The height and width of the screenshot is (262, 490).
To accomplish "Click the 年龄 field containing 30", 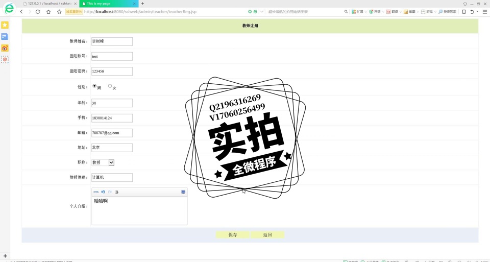I will coord(112,103).
